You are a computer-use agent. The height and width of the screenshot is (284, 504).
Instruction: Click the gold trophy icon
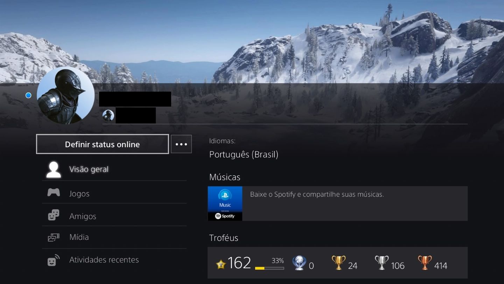(x=338, y=263)
